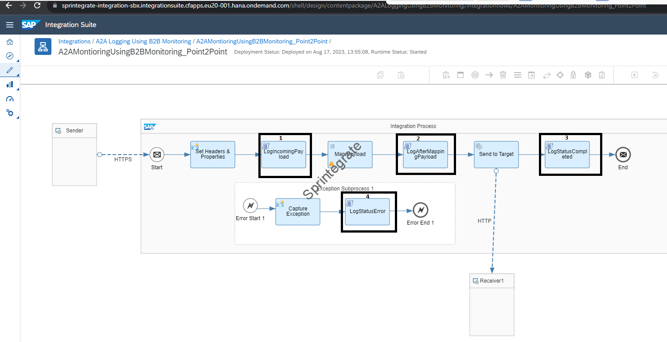The width and height of the screenshot is (667, 342).
Task: Click the Simulation run play icon
Action: pos(635,75)
